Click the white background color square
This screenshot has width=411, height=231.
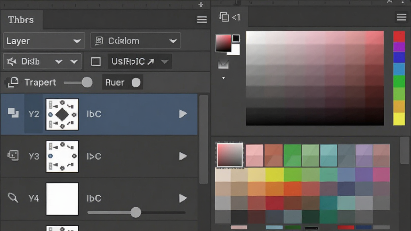coord(235,50)
